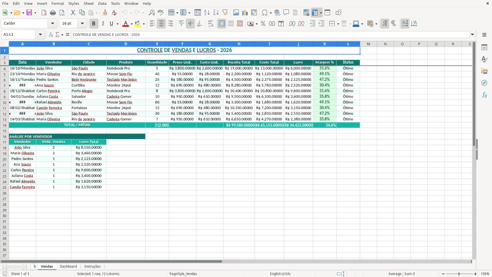Viewport: 492px width, 277px height.
Task: Click the zoom in plus button
Action: [476, 274]
